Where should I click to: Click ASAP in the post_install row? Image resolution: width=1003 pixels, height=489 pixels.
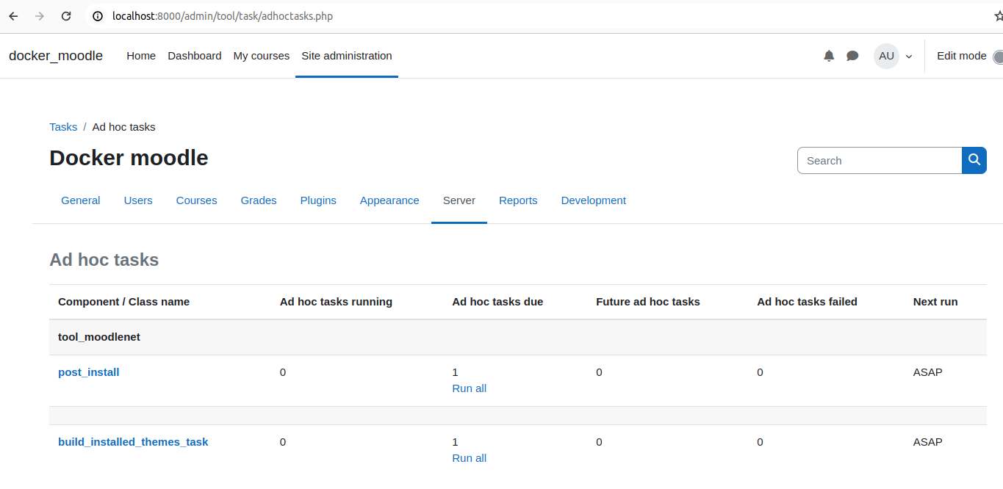(x=927, y=372)
